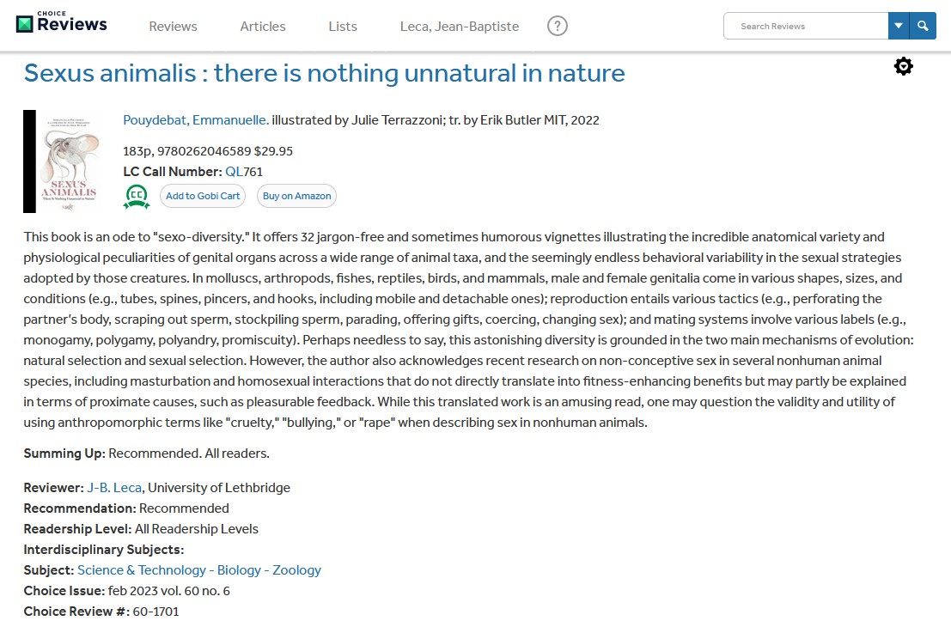Click the Buy on Amazon button
This screenshot has height=627, width=951.
point(296,196)
